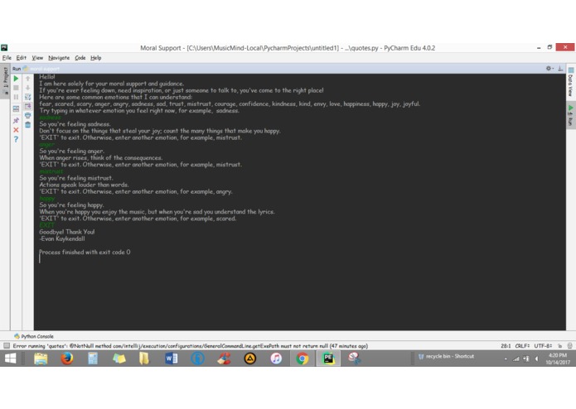
Task: Open the Data View side panel
Action: point(570,83)
